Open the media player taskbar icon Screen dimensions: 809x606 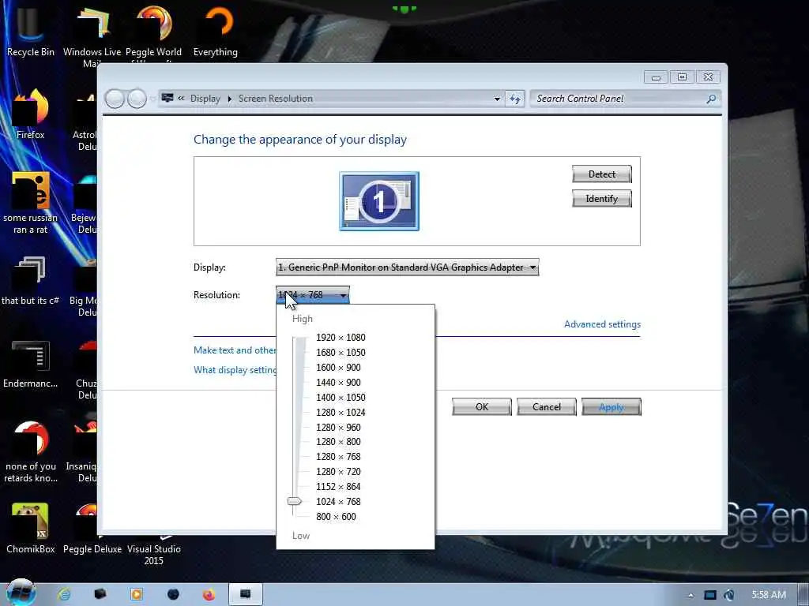coord(137,595)
